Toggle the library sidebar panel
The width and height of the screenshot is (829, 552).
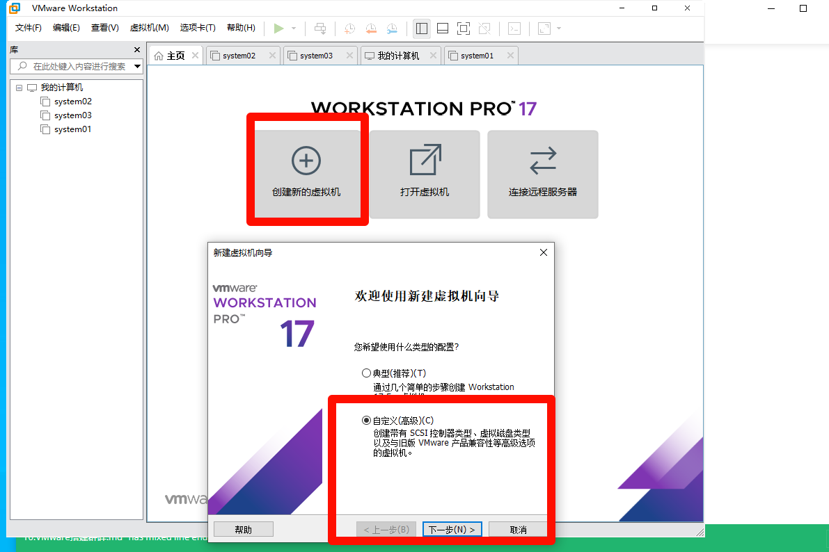[x=422, y=29]
